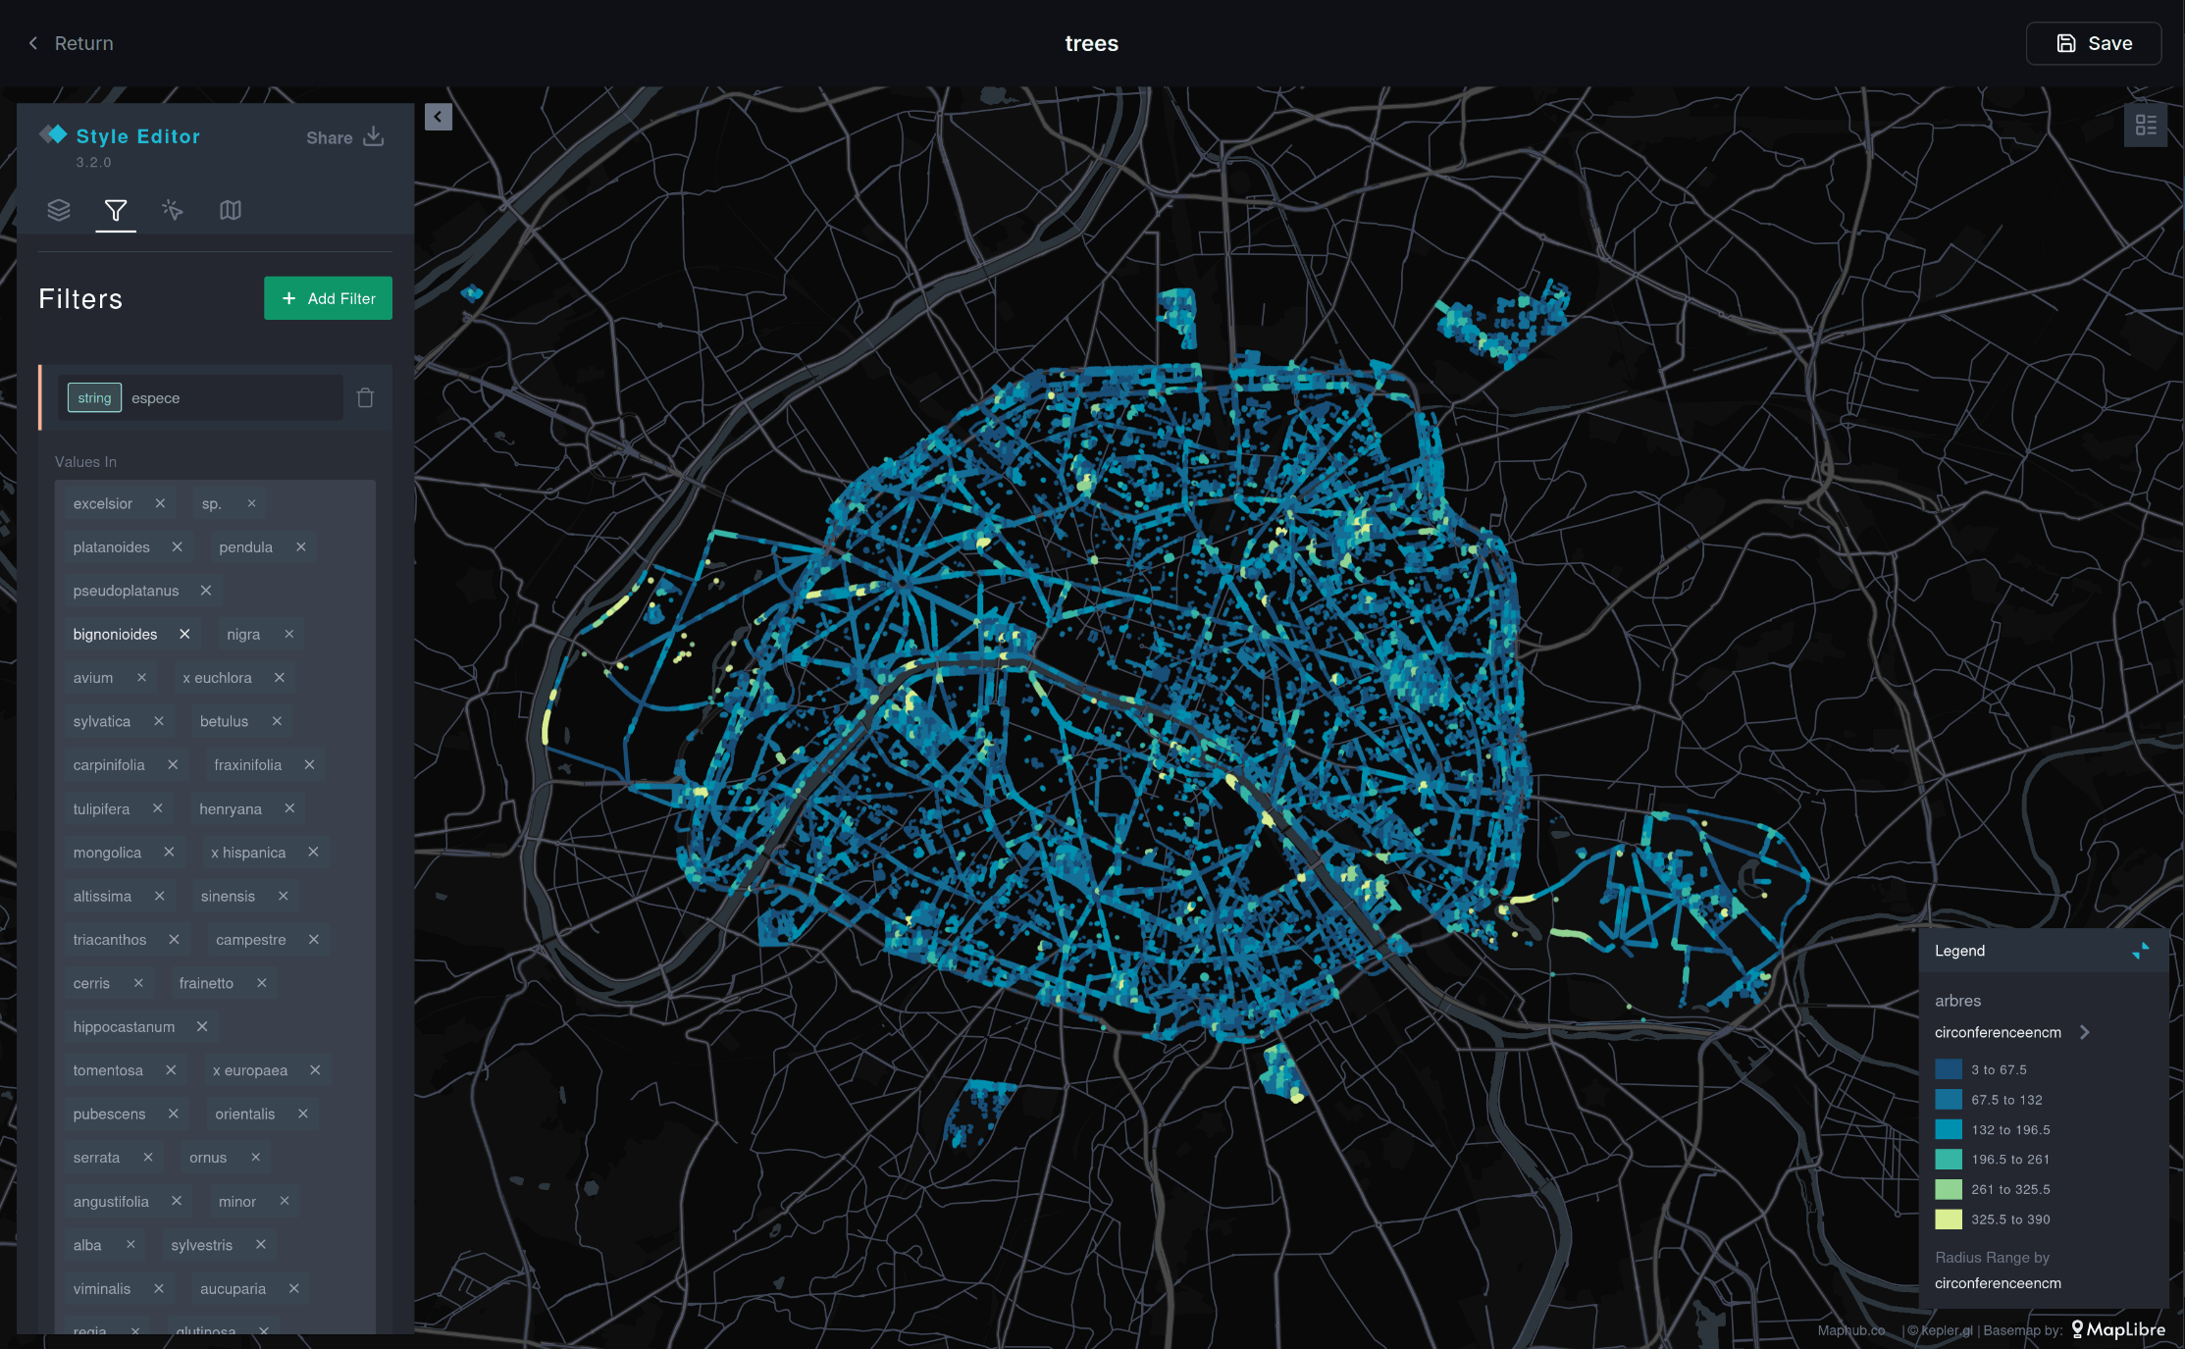Remove the excelsior value tag
Screen dimensions: 2185x1349
tap(160, 503)
